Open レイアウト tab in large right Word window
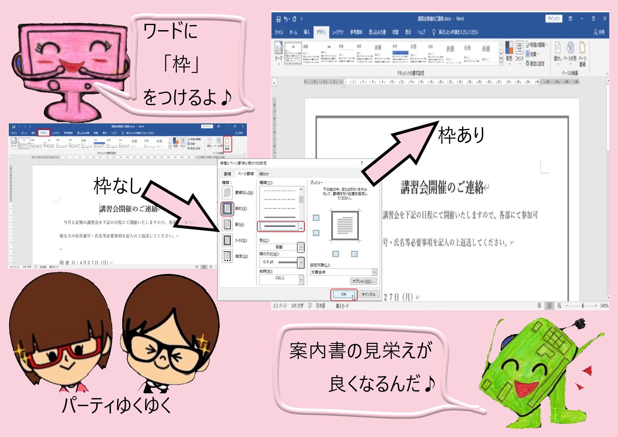This screenshot has width=618, height=437. [x=338, y=32]
